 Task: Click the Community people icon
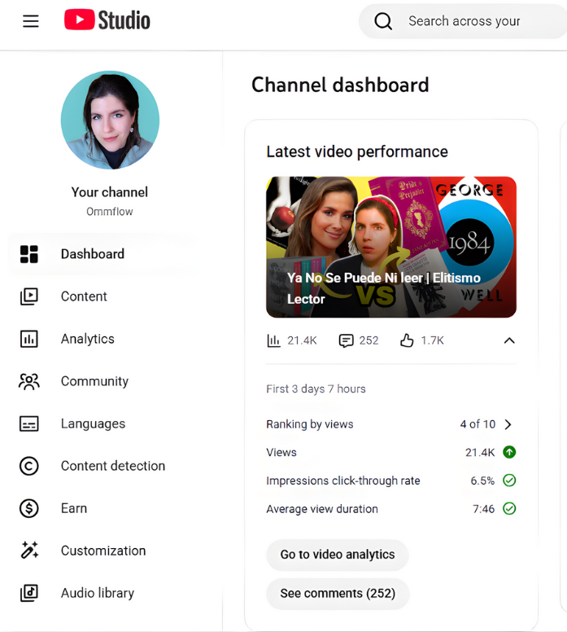tap(29, 381)
